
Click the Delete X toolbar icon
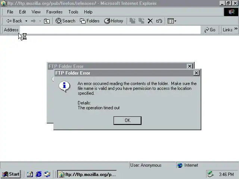point(150,21)
